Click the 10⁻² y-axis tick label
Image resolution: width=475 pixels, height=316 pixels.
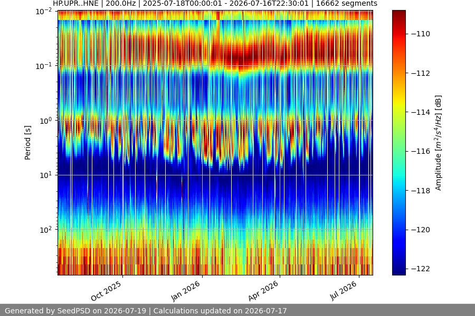coord(44,12)
